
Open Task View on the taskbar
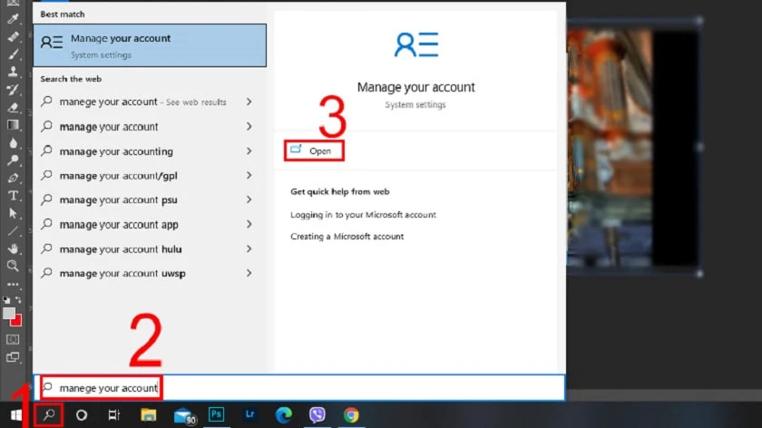pyautogui.click(x=113, y=415)
